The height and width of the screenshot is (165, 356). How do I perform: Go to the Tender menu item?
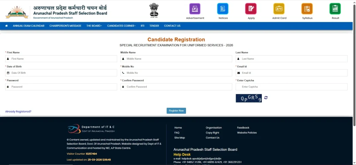[x=154, y=26]
